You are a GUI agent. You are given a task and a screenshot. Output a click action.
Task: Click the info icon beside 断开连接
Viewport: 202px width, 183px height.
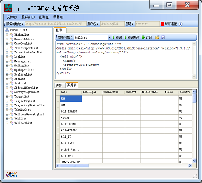click(x=180, y=24)
